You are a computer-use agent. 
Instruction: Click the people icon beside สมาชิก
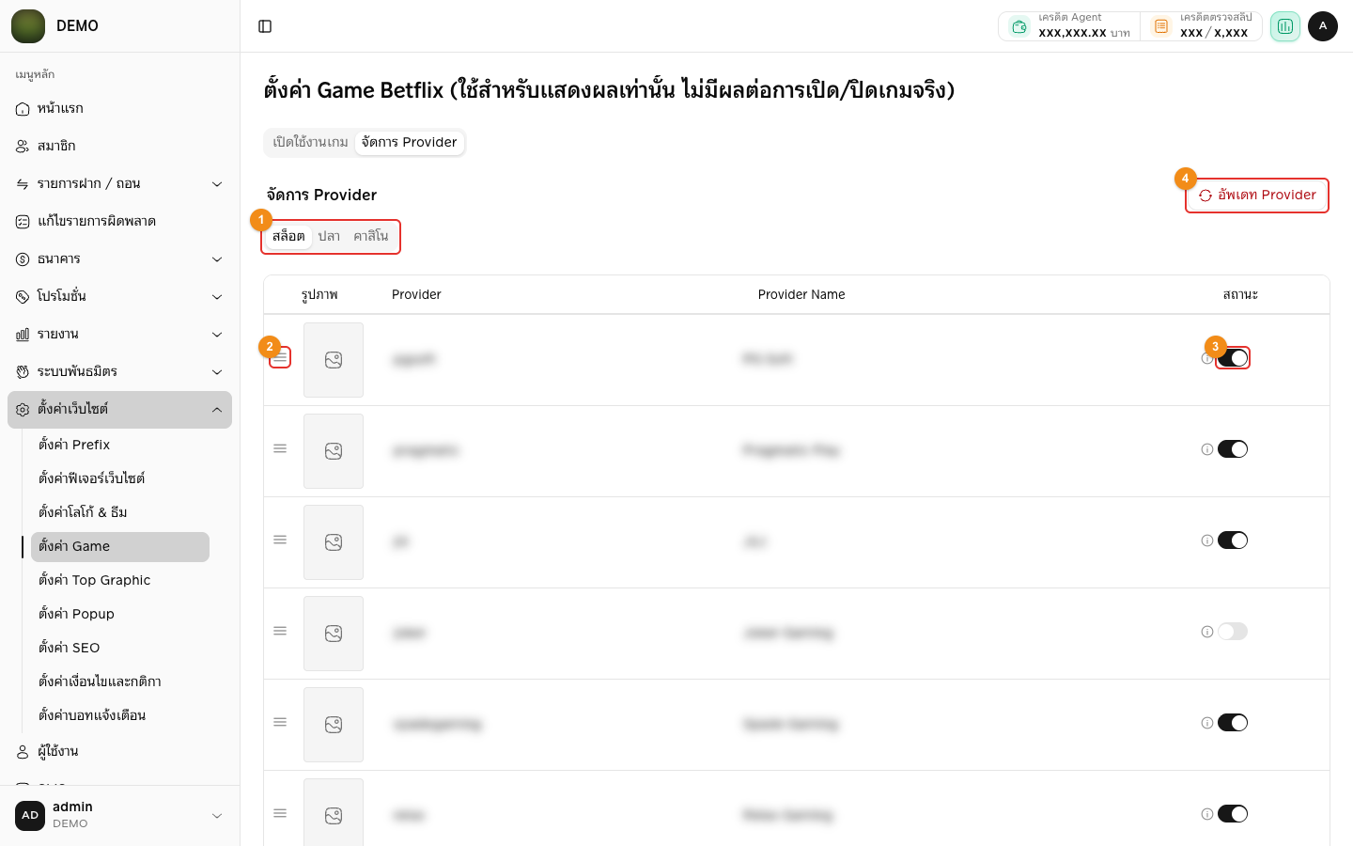(x=23, y=147)
